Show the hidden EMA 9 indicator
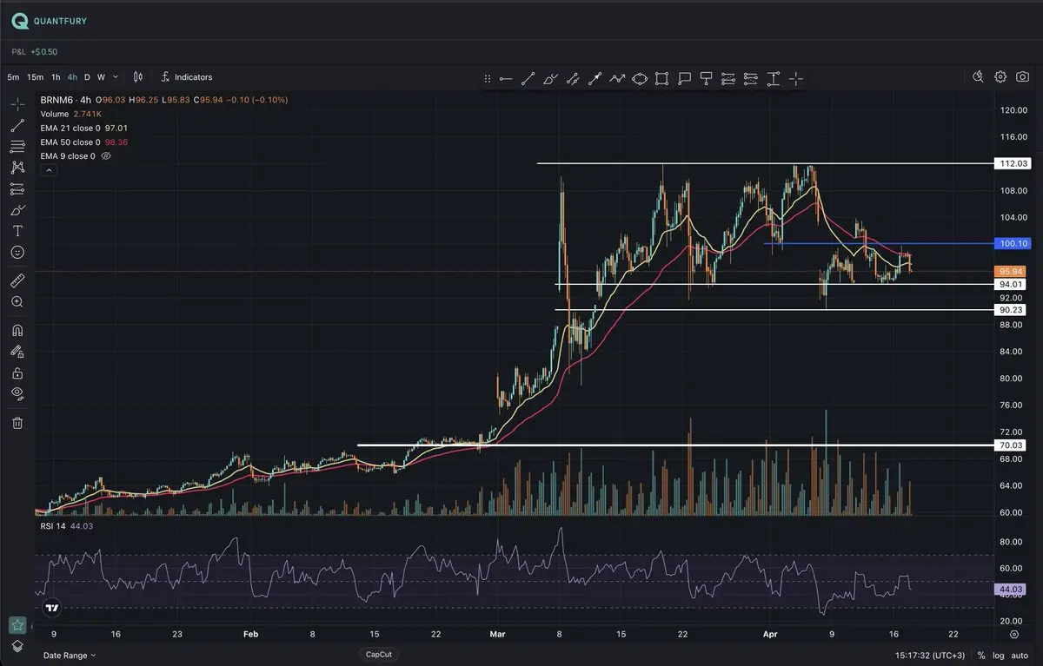The height and width of the screenshot is (666, 1043). 107,156
